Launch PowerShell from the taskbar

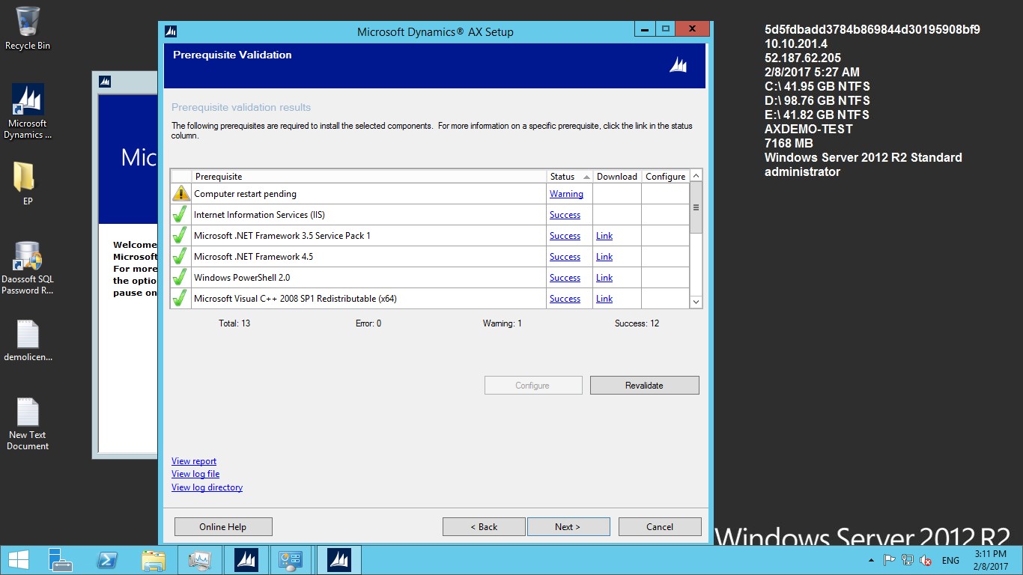(x=107, y=560)
